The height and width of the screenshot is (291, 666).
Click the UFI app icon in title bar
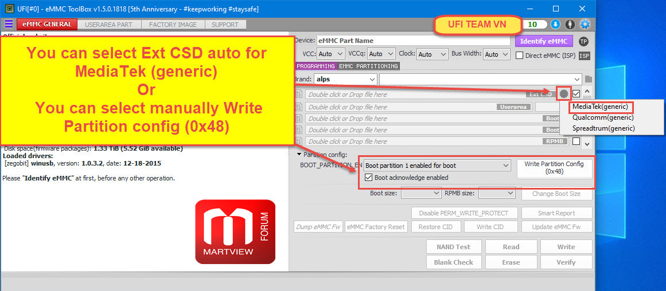(x=8, y=9)
